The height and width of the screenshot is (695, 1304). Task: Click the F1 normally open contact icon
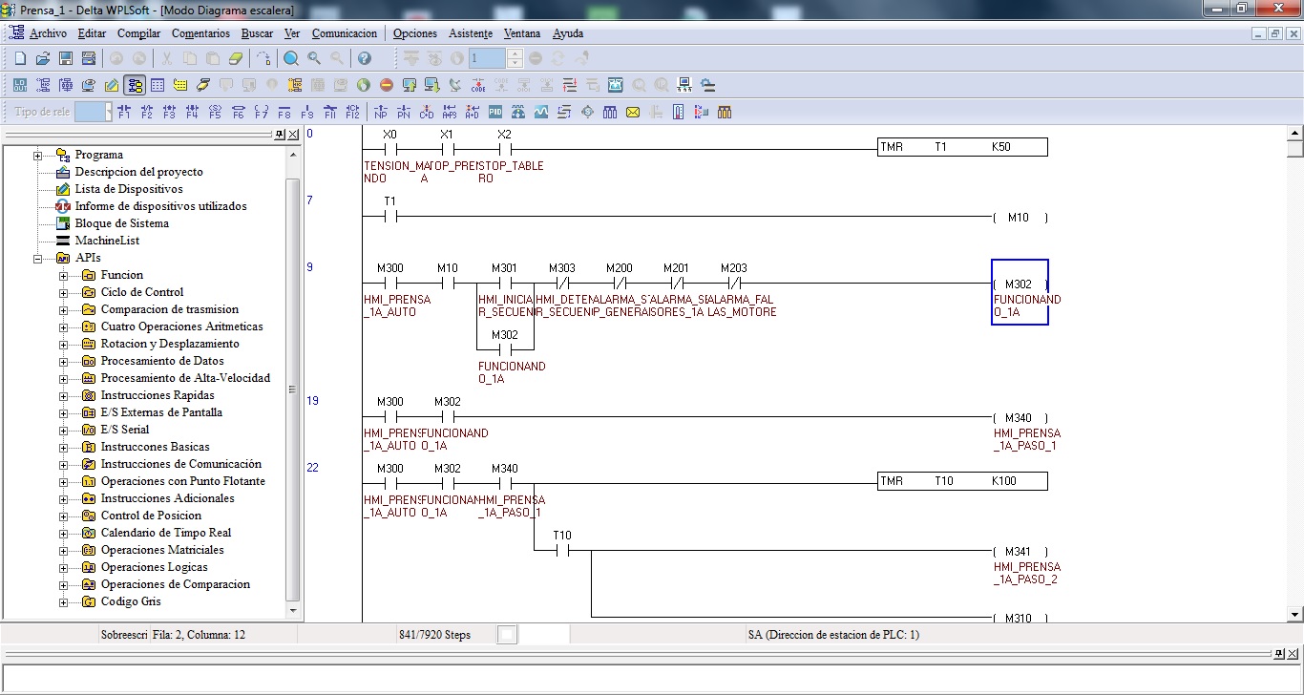[x=123, y=112]
